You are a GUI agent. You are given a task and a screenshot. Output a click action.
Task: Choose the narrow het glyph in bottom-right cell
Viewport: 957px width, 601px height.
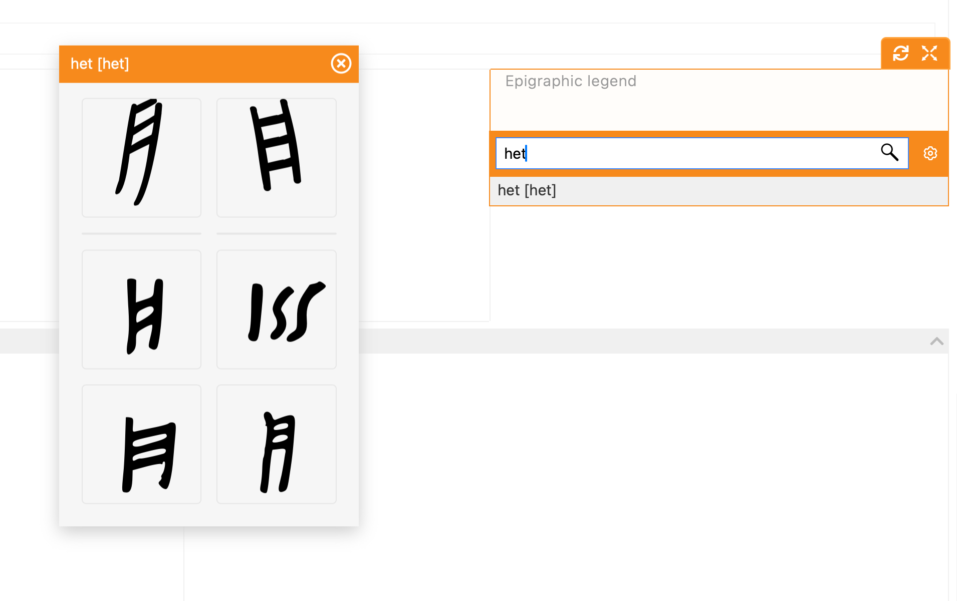click(x=276, y=444)
